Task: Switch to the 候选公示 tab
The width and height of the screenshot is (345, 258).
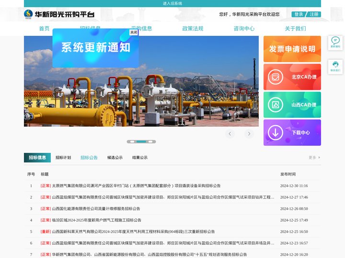Action: pyautogui.click(x=115, y=158)
